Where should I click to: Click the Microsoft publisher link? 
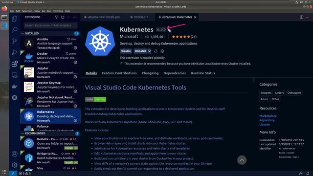click(x=129, y=37)
